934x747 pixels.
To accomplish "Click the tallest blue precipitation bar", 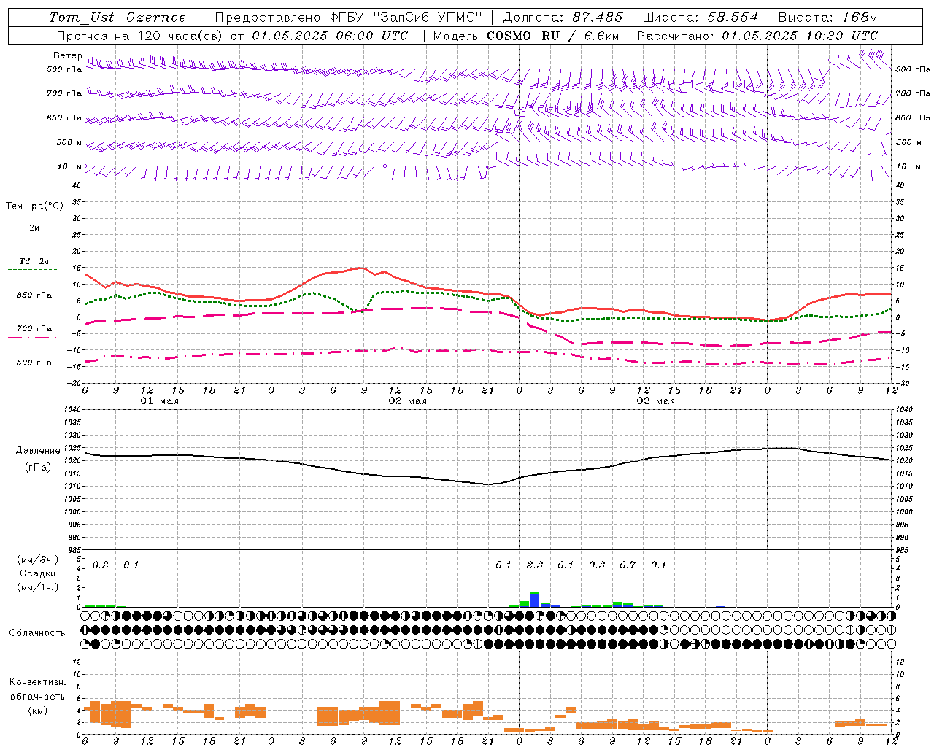I will pyautogui.click(x=534, y=600).
